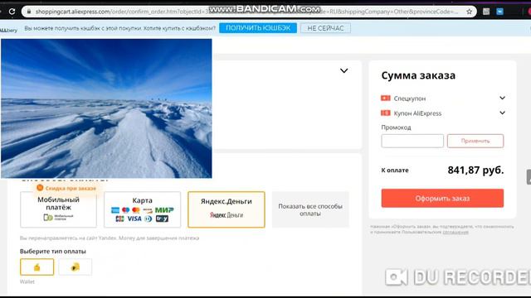
Task: Click the Спецкупон red coupon icon
Action: pos(385,98)
